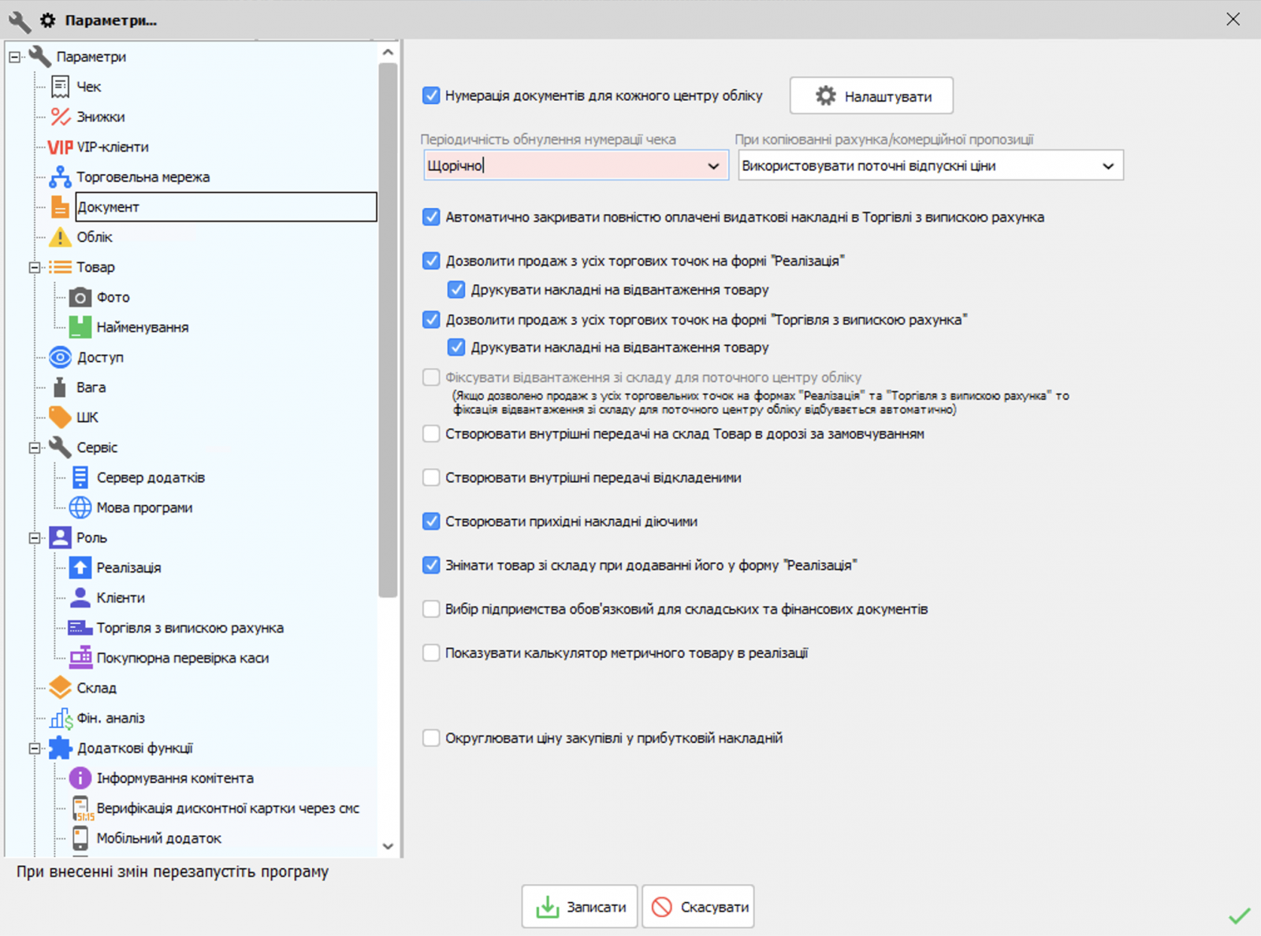The height and width of the screenshot is (936, 1261).
Task: Click the phone icon beside Мобільний додаток
Action: click(x=80, y=838)
